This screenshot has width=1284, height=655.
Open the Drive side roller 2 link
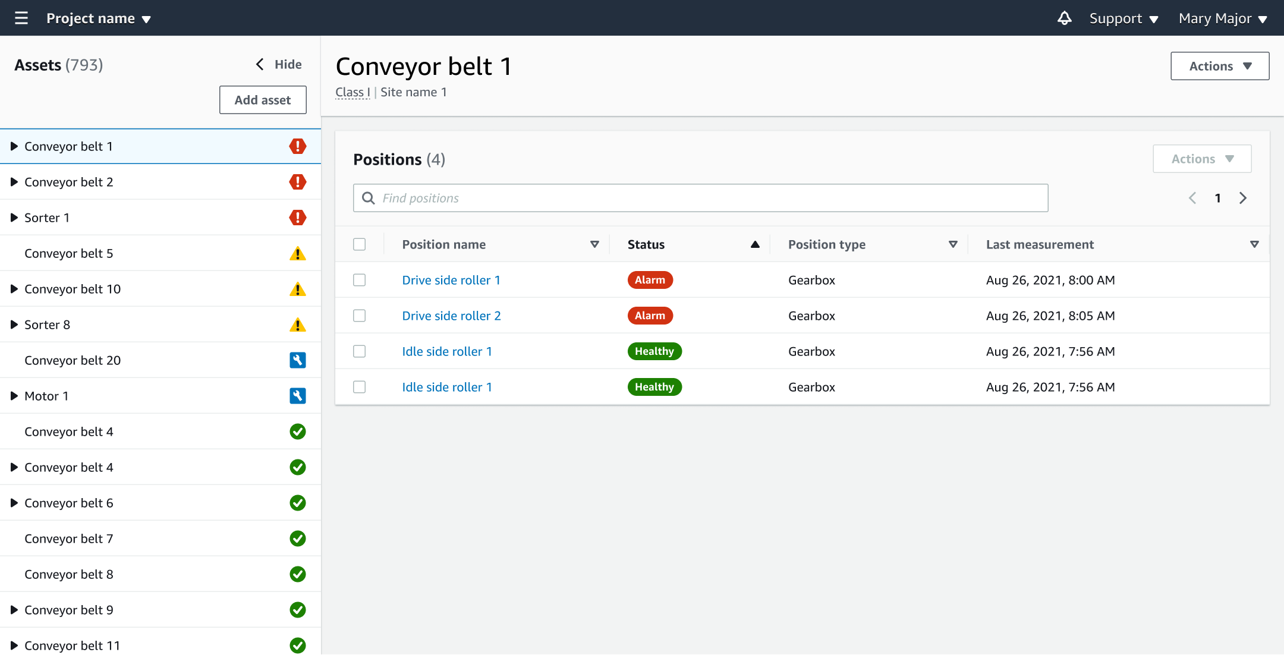(x=451, y=316)
